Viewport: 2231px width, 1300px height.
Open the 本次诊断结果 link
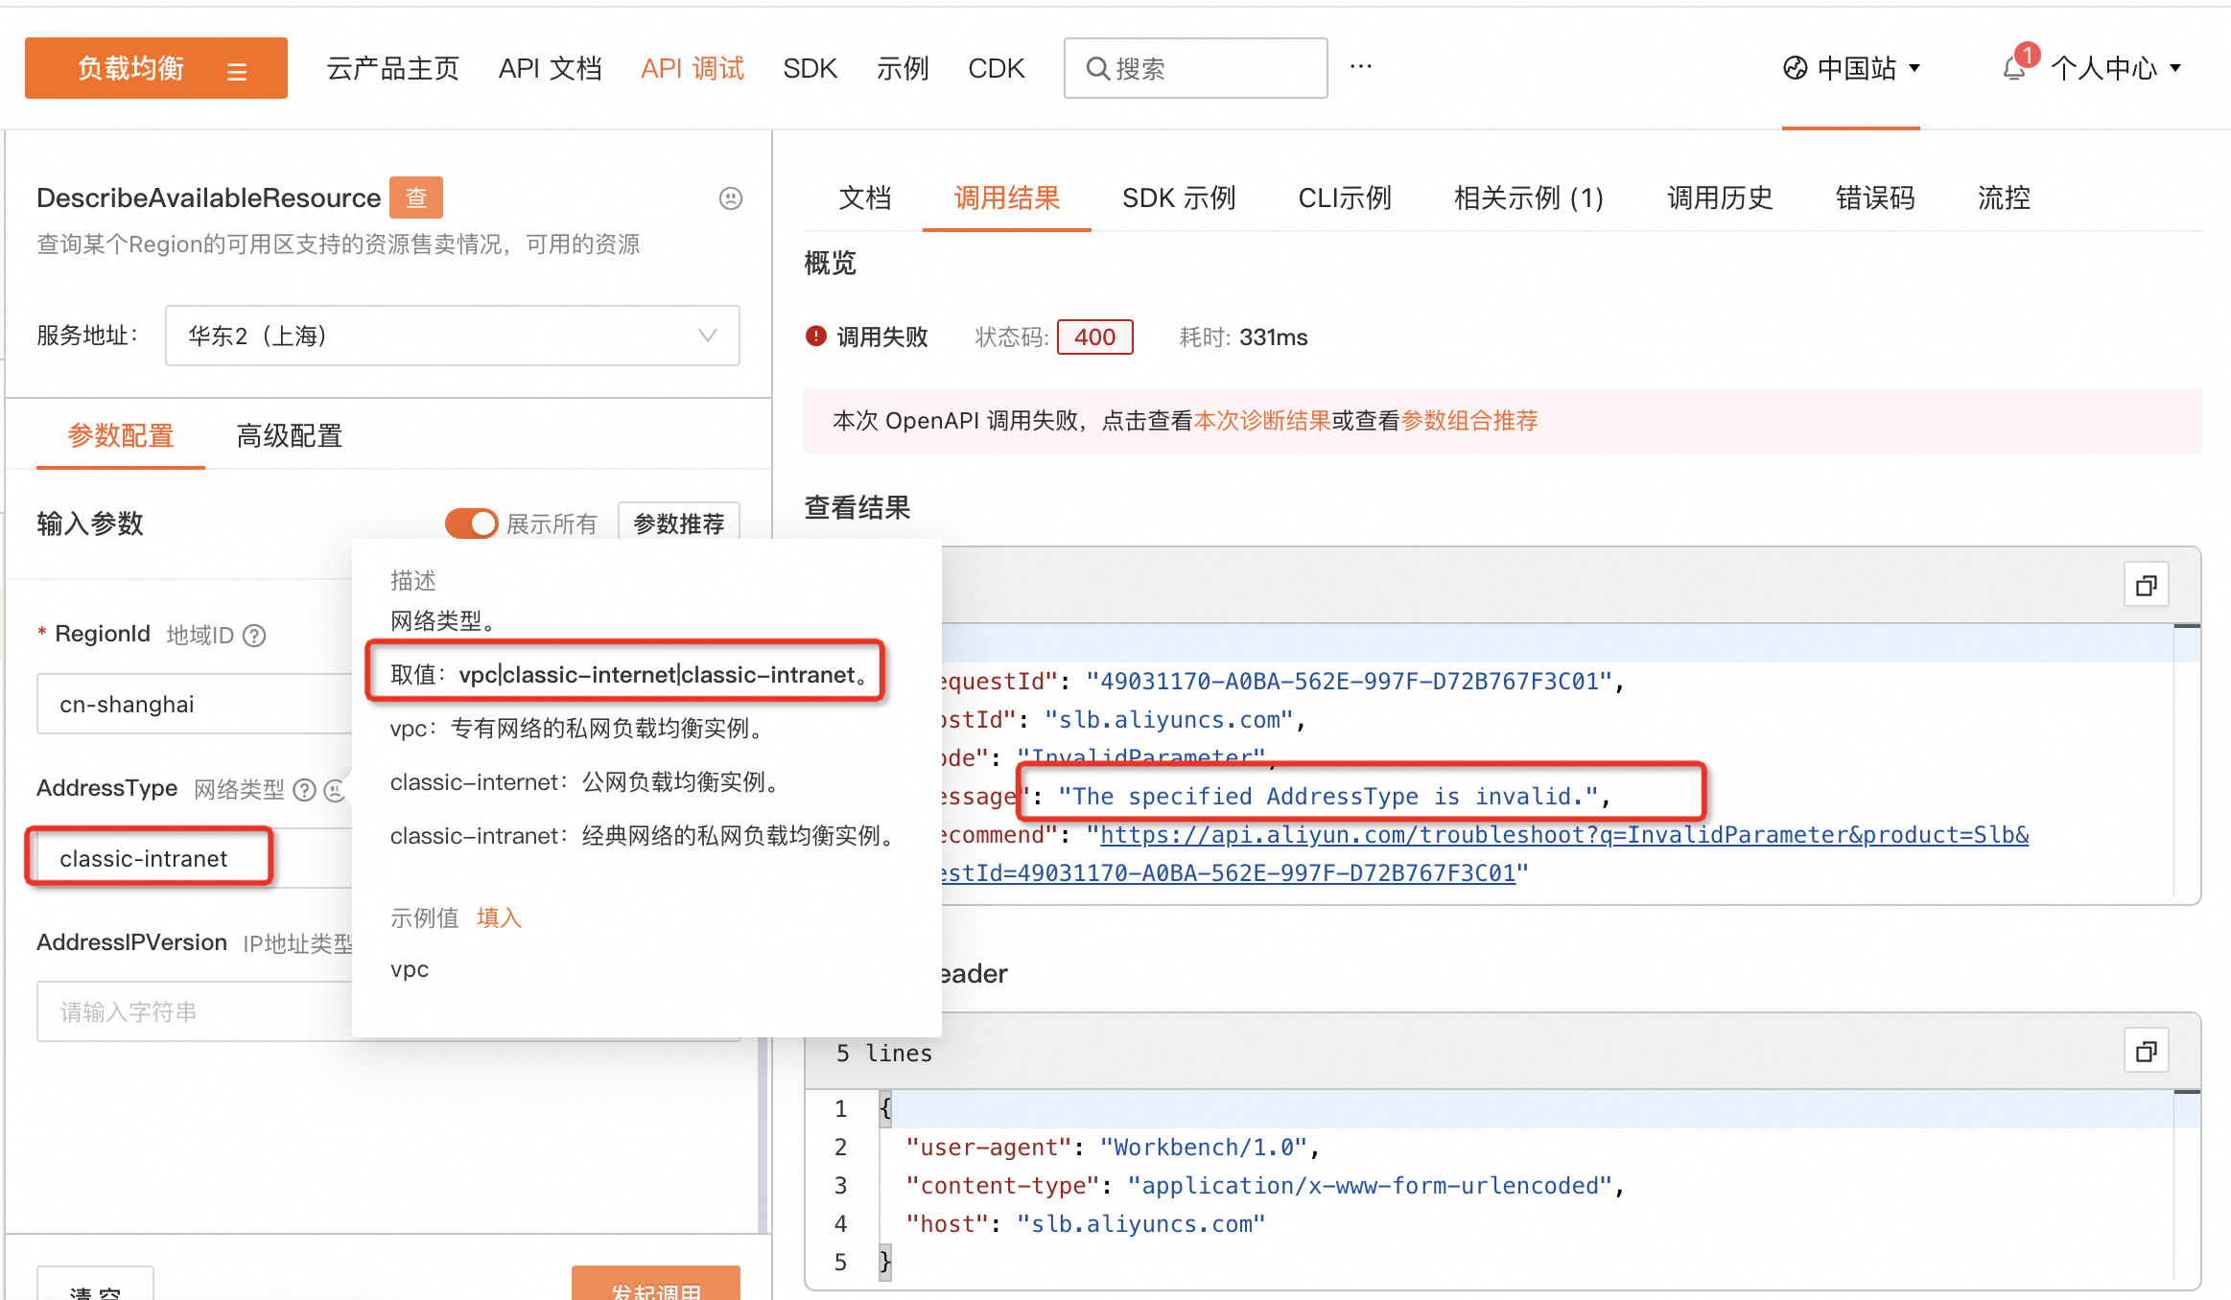click(x=1261, y=421)
